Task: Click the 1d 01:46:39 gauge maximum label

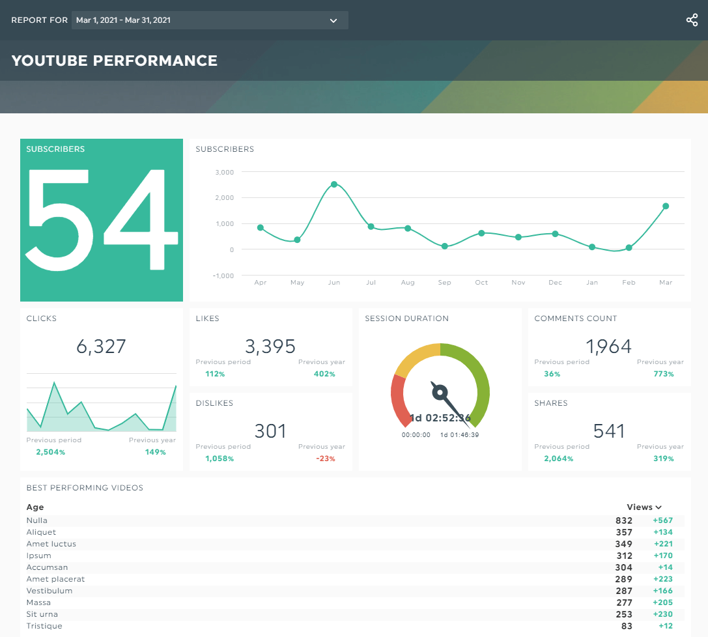Action: point(460,435)
